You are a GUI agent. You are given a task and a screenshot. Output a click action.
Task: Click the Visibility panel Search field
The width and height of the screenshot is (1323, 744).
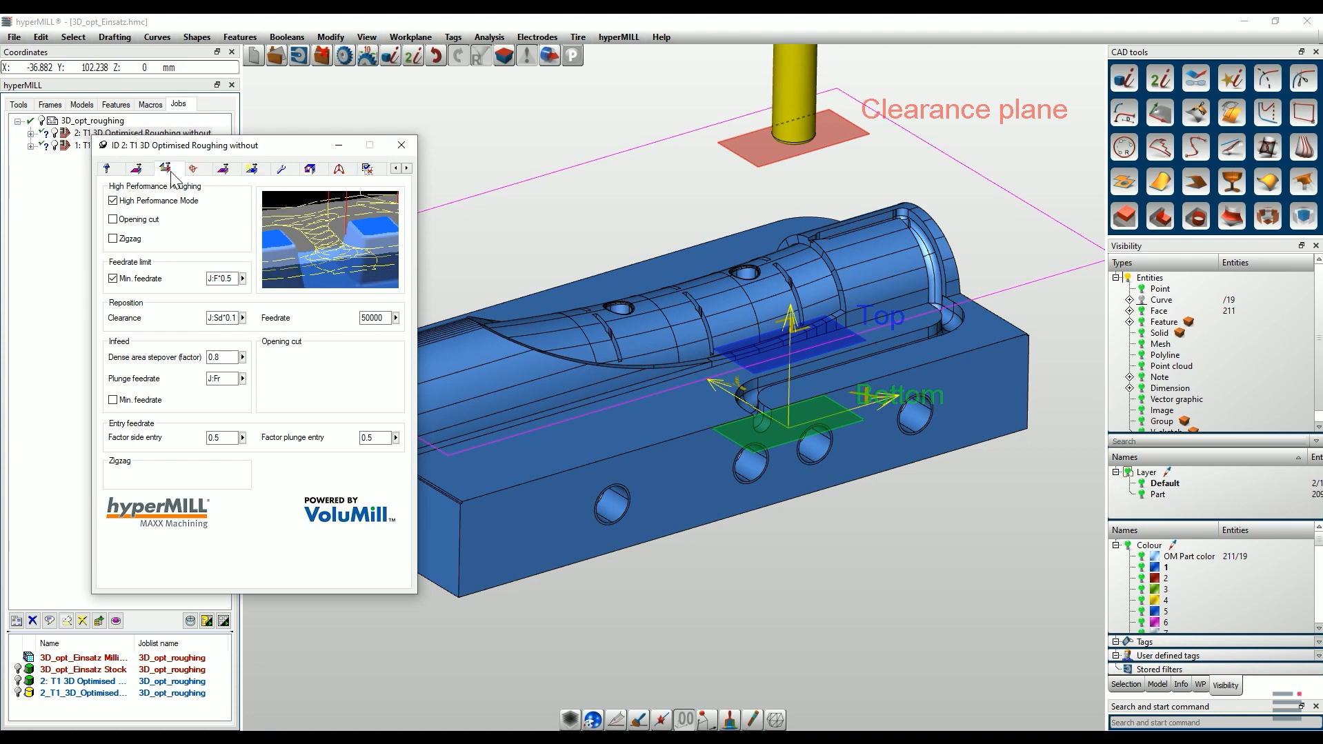[1208, 441]
